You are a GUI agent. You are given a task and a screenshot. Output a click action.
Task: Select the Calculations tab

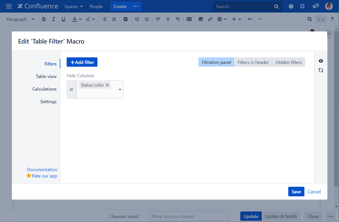click(44, 89)
